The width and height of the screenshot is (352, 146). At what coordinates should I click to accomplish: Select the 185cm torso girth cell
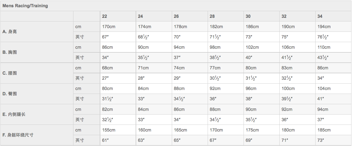[324, 130]
